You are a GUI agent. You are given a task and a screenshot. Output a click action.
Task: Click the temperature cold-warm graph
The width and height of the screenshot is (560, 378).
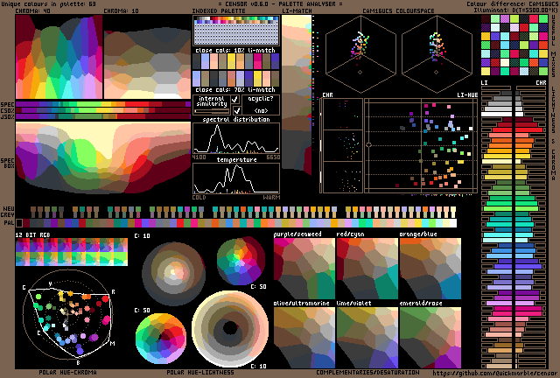[235, 178]
